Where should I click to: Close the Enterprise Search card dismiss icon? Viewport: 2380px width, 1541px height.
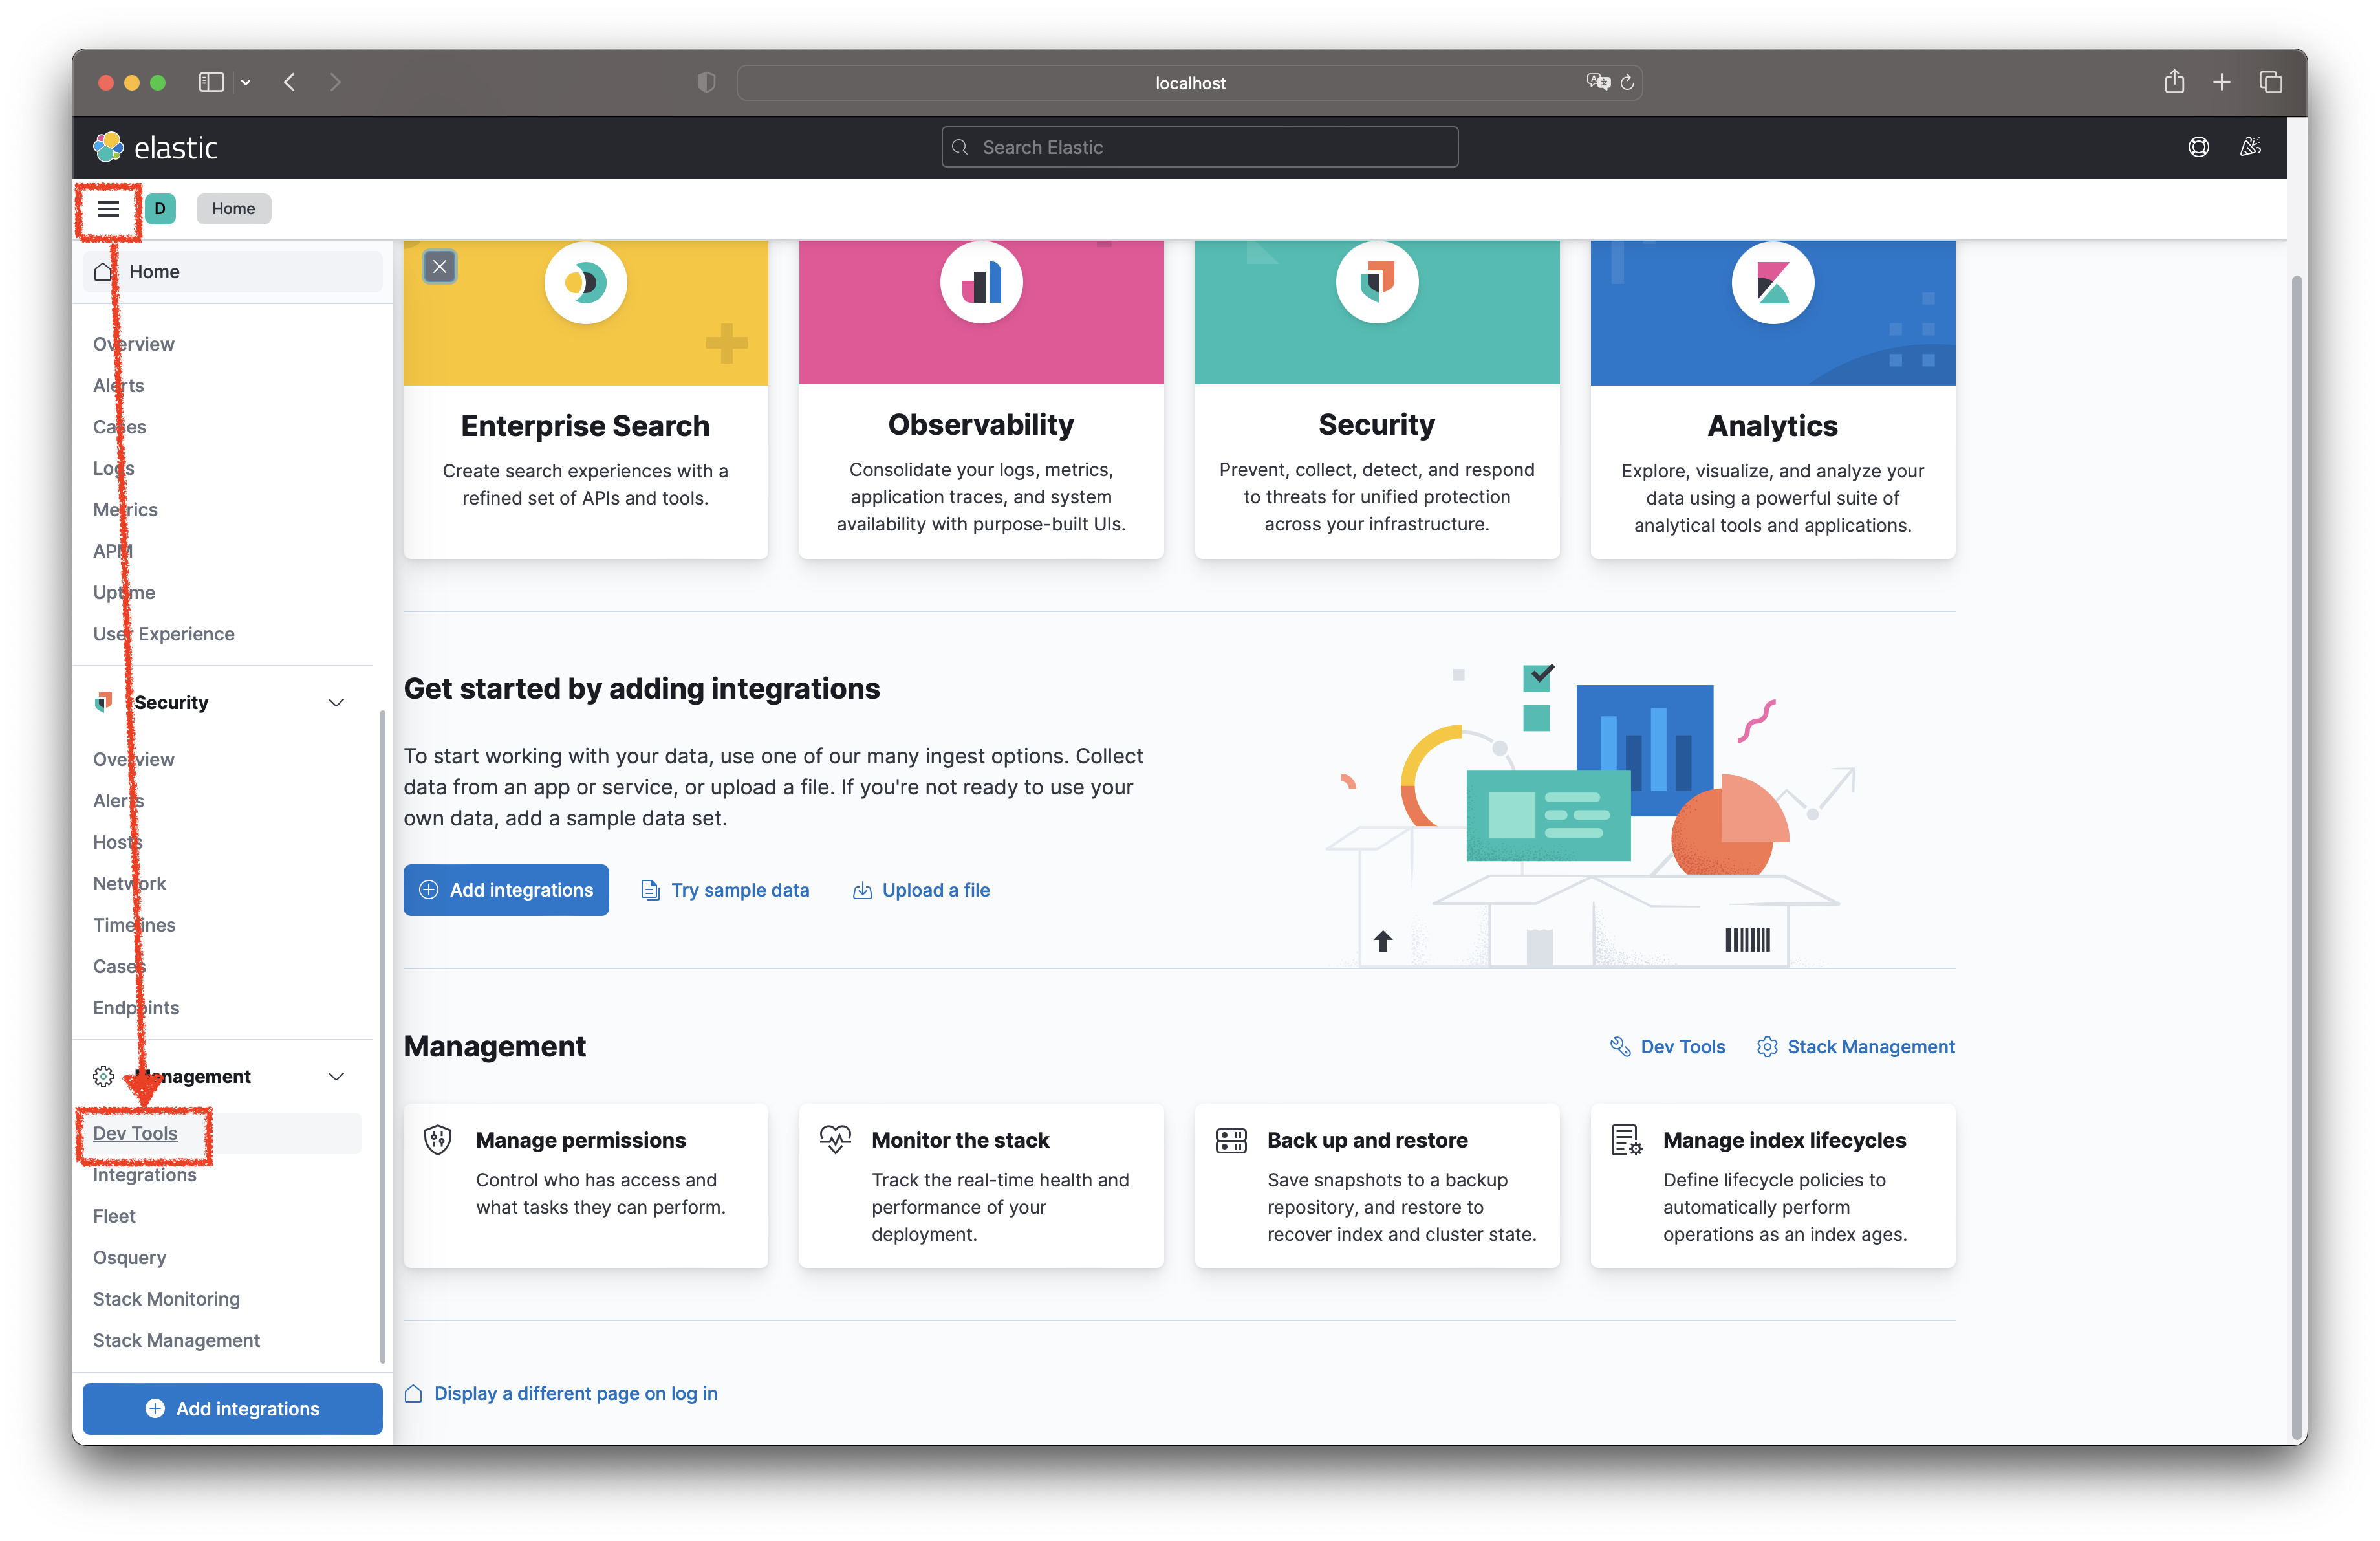[439, 267]
